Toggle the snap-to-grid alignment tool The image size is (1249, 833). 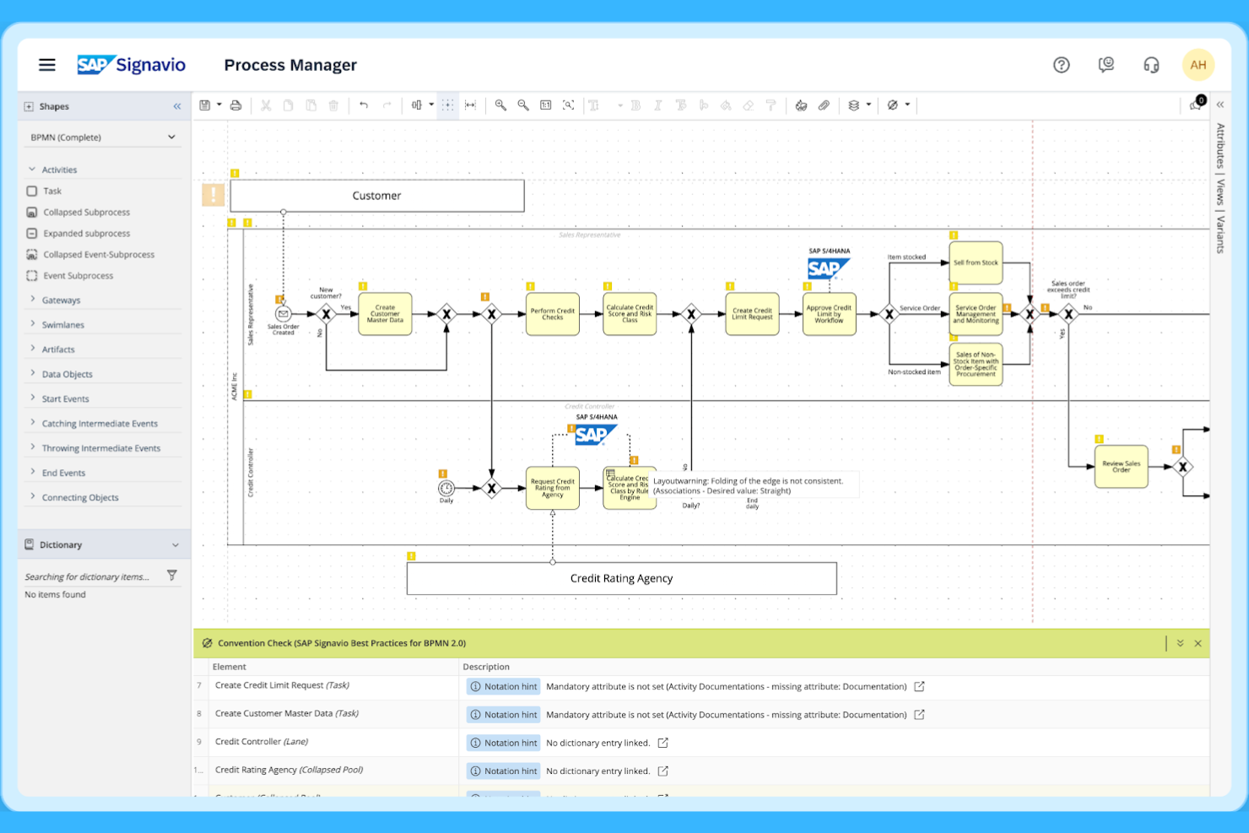(447, 105)
